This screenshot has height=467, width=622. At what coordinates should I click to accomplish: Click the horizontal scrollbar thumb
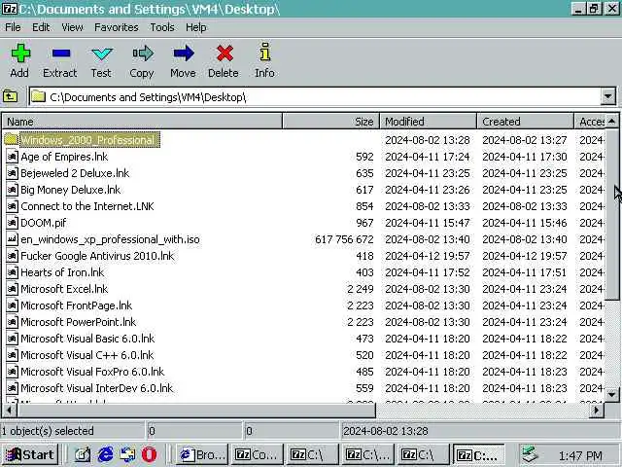(196, 411)
